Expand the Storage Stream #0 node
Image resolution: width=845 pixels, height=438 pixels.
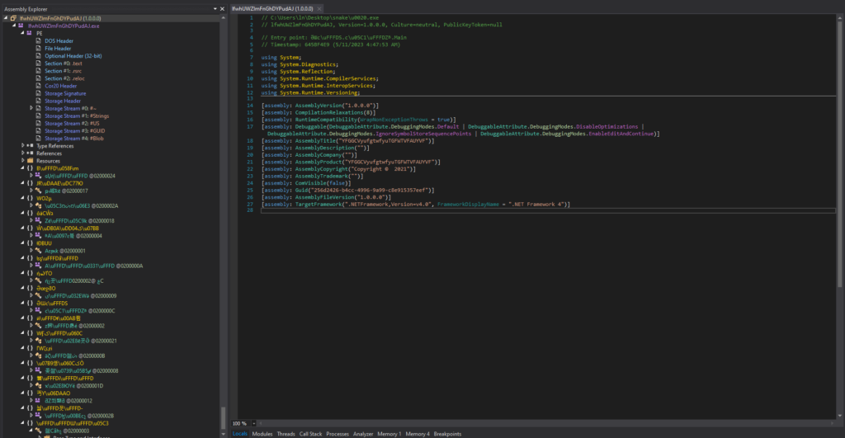pos(31,107)
